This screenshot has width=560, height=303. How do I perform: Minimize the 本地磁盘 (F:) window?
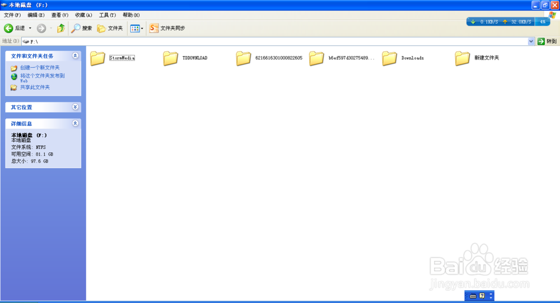point(536,5)
